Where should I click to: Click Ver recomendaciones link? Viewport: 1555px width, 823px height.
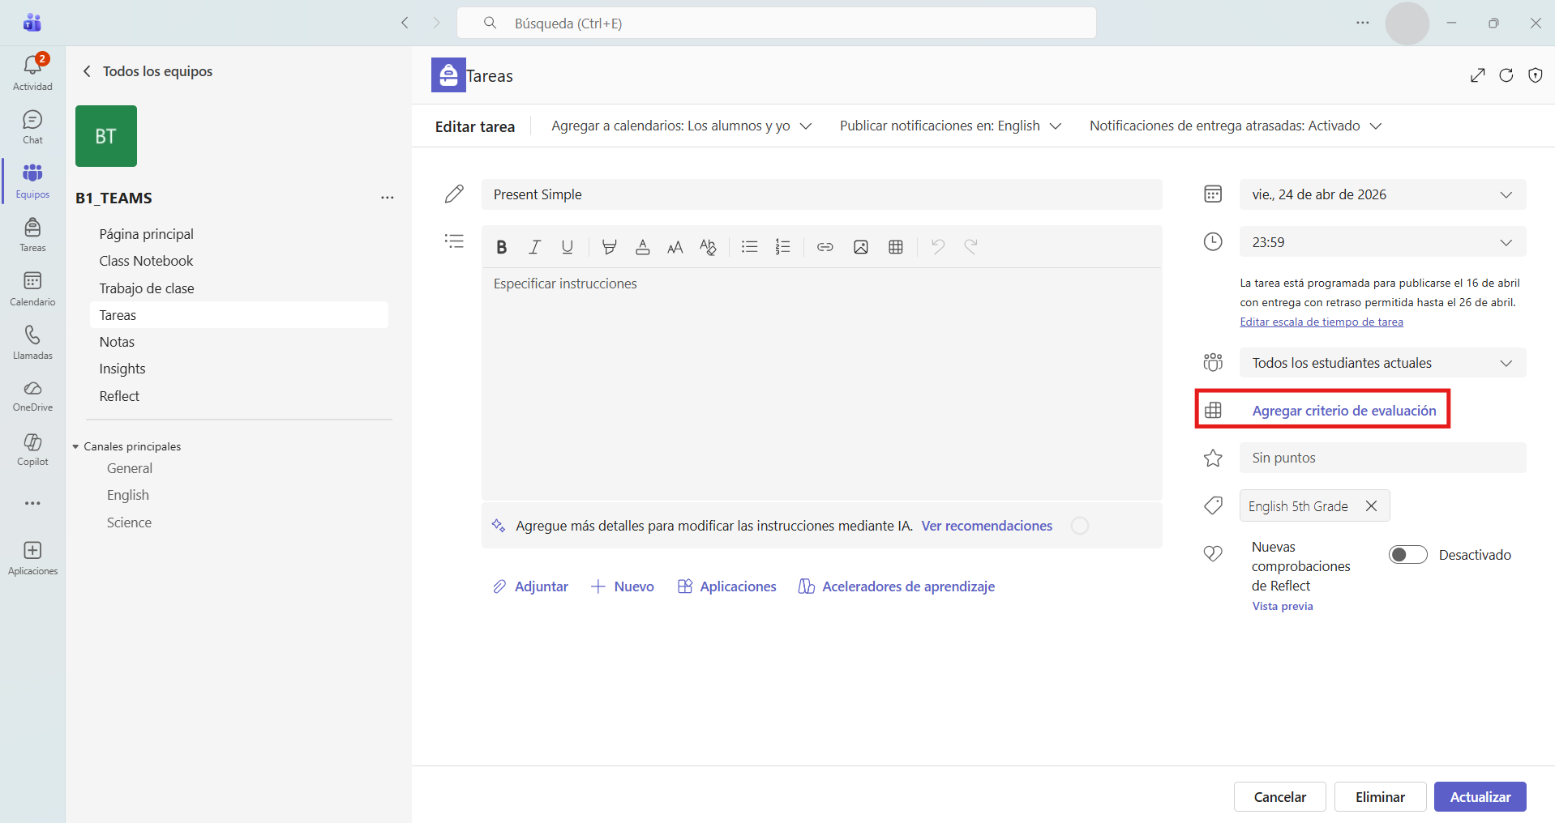[x=987, y=526]
